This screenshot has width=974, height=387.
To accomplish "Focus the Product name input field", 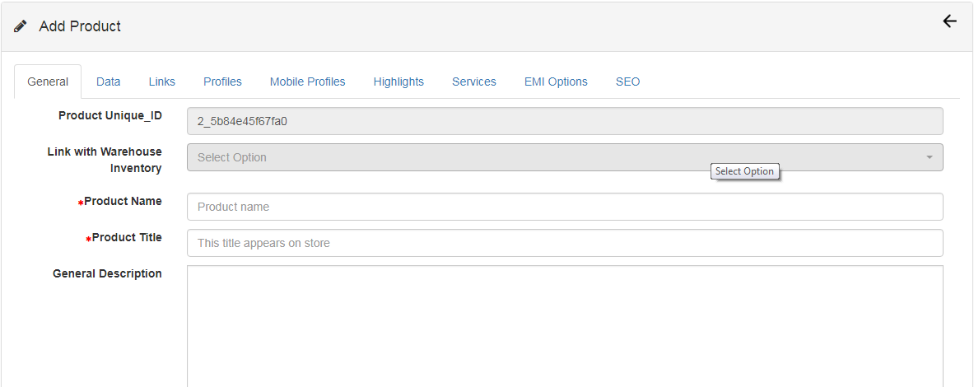I will click(x=564, y=207).
